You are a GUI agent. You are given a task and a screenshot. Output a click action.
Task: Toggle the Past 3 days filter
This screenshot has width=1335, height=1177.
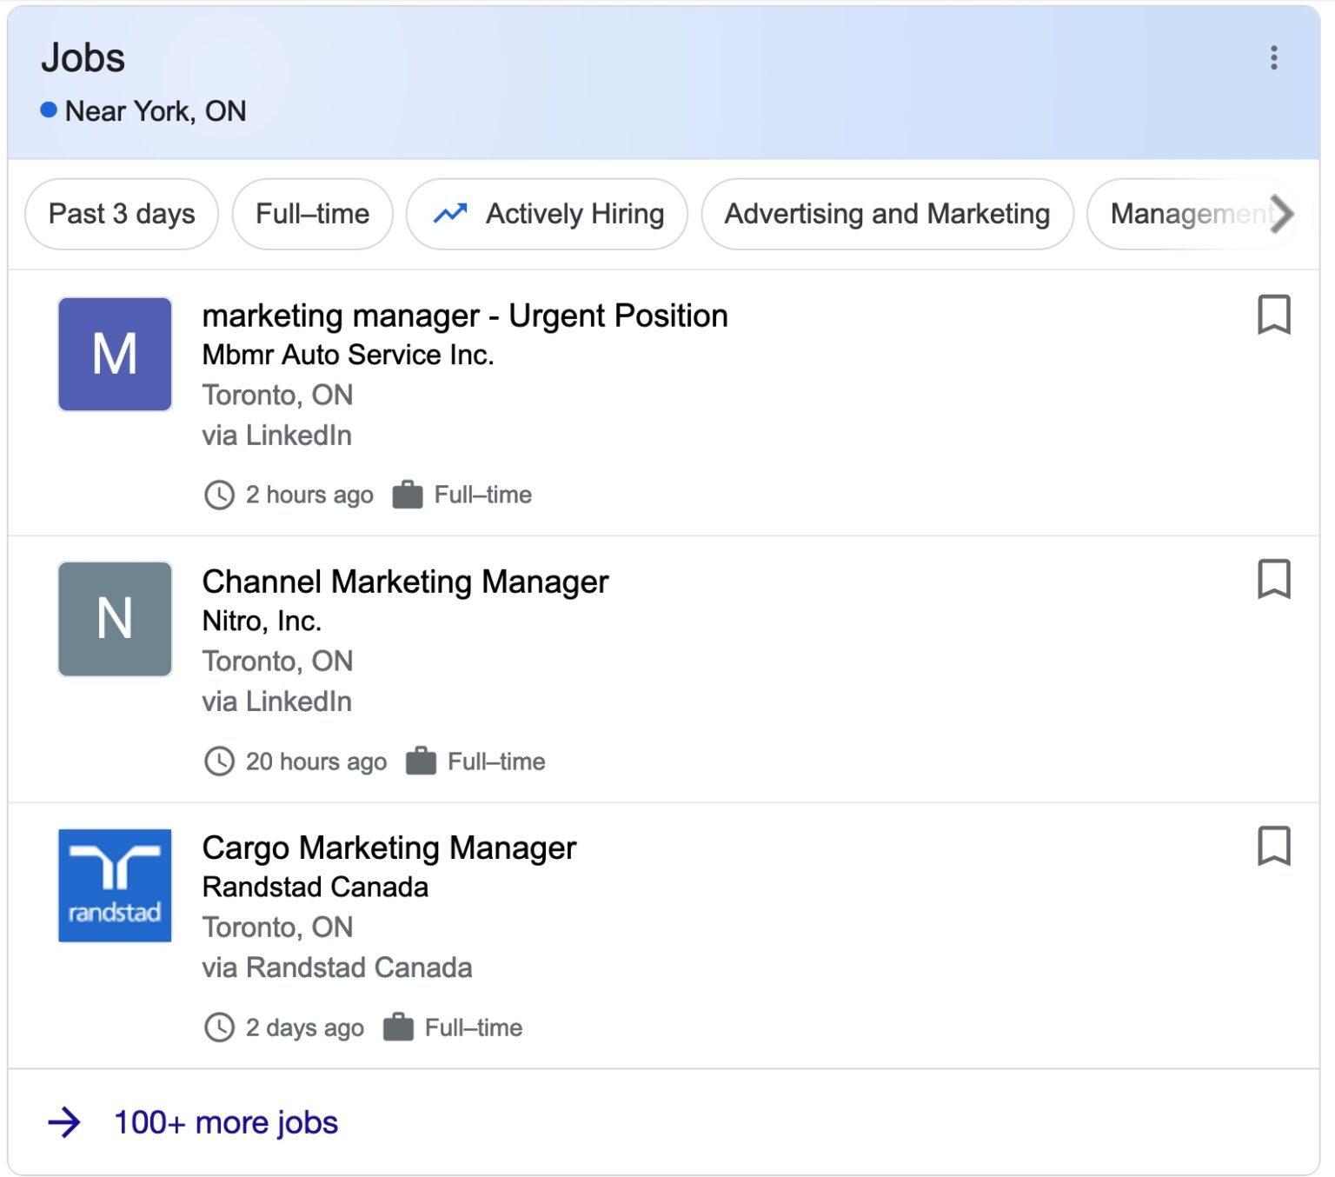click(121, 214)
